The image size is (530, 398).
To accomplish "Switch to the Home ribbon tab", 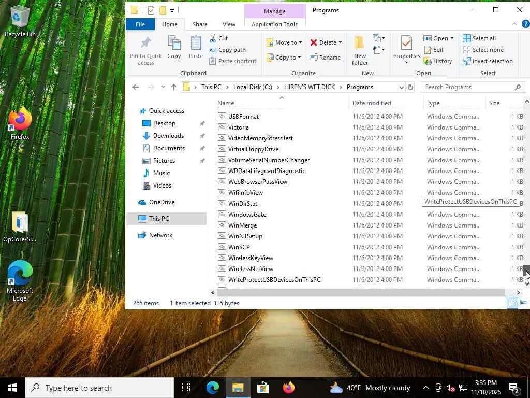I will coord(170,24).
